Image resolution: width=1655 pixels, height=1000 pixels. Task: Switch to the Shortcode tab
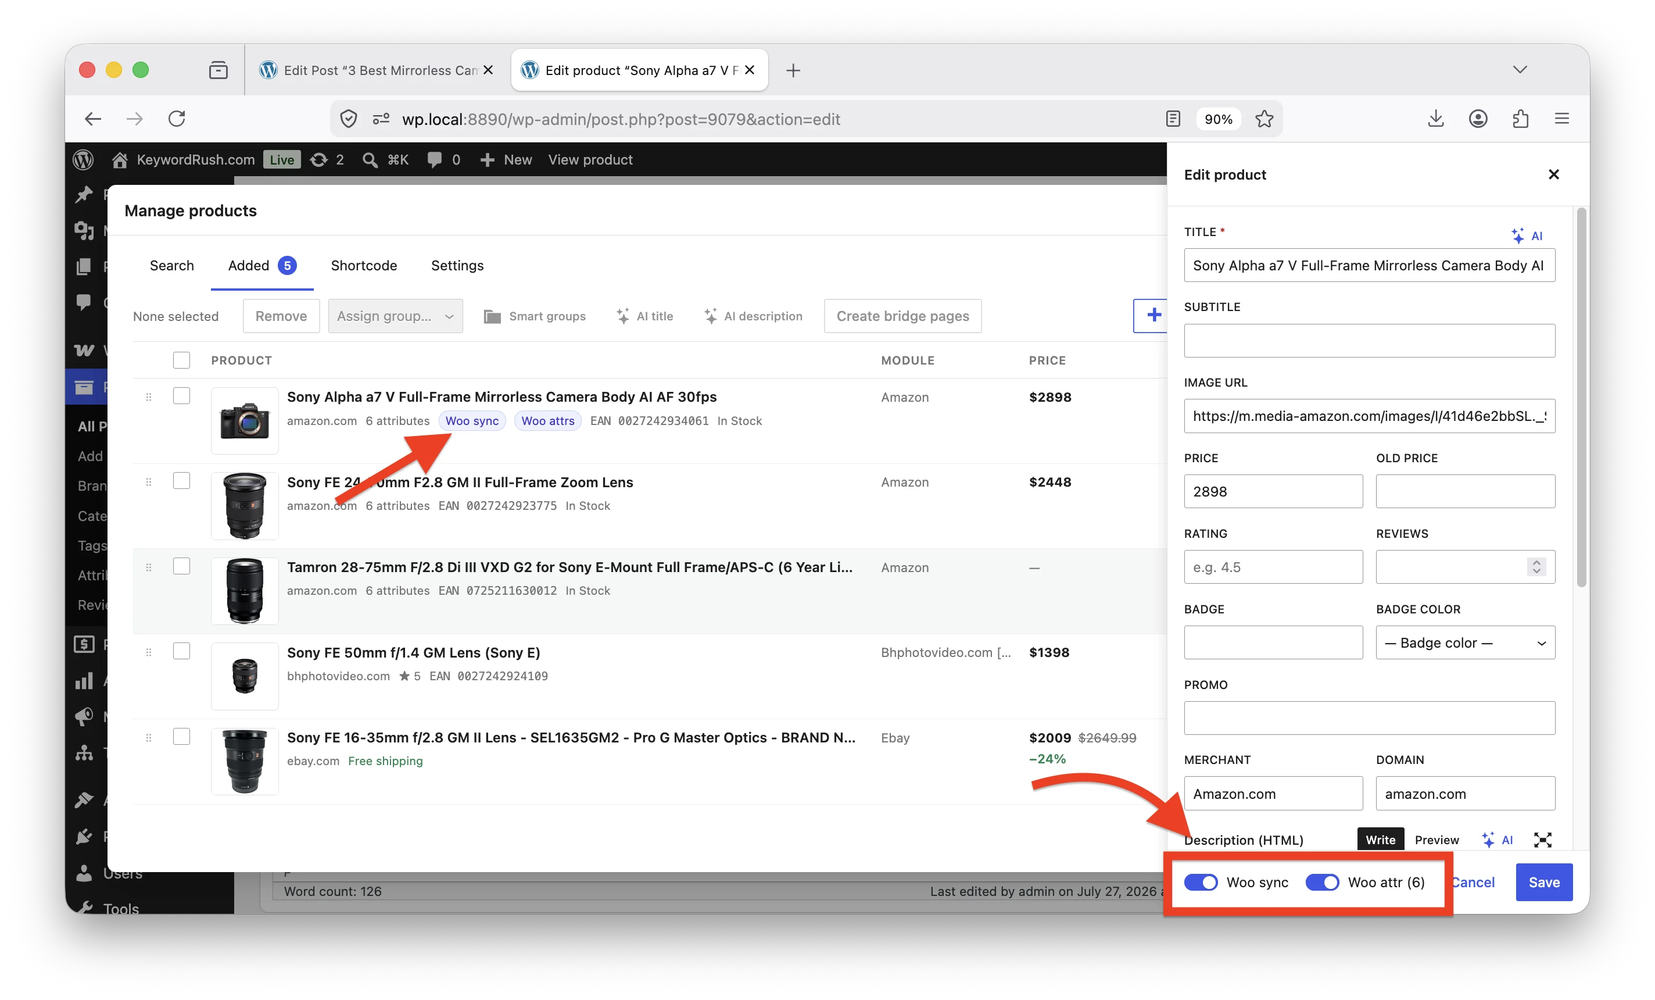tap(364, 266)
